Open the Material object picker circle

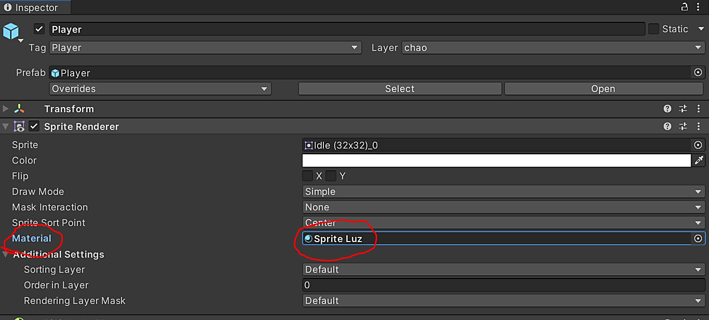tap(698, 238)
